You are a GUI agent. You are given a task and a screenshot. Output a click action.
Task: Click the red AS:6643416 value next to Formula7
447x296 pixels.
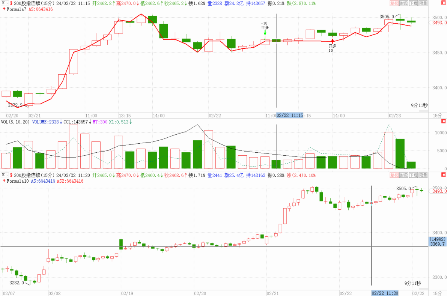click(x=41, y=9)
